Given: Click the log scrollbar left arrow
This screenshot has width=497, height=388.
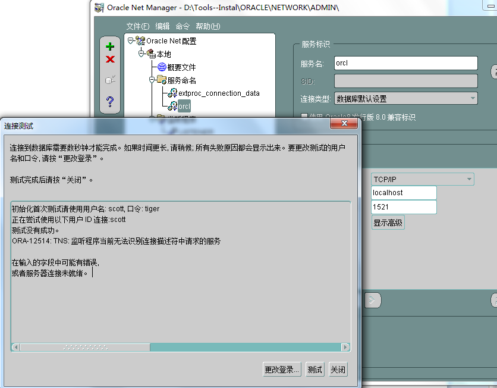Looking at the screenshot, I should (x=16, y=348).
